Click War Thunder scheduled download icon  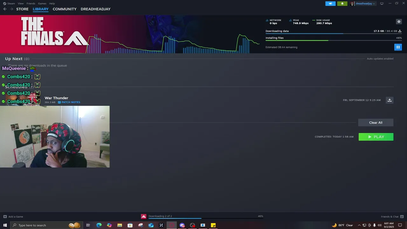[x=390, y=100]
